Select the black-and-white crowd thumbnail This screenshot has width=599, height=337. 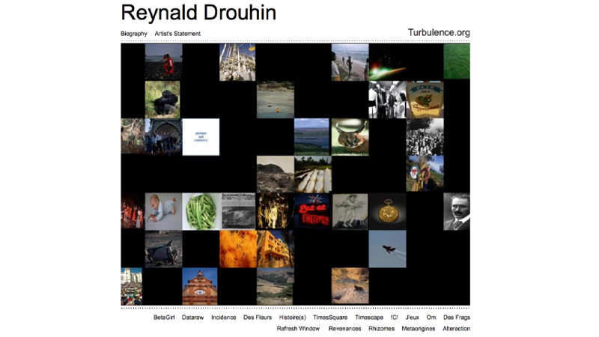pyautogui.click(x=425, y=137)
